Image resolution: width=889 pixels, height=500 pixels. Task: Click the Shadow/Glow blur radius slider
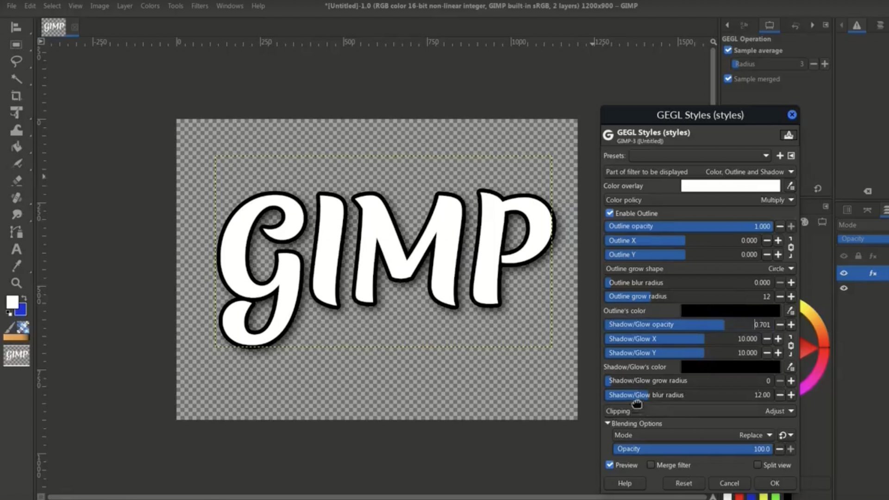click(x=689, y=395)
